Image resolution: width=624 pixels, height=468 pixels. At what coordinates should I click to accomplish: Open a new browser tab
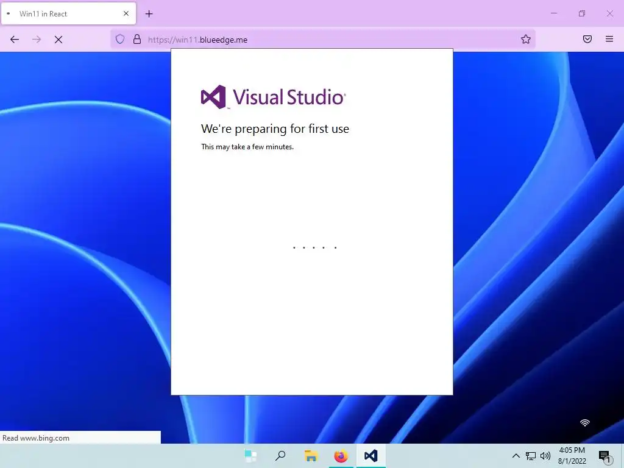click(149, 14)
